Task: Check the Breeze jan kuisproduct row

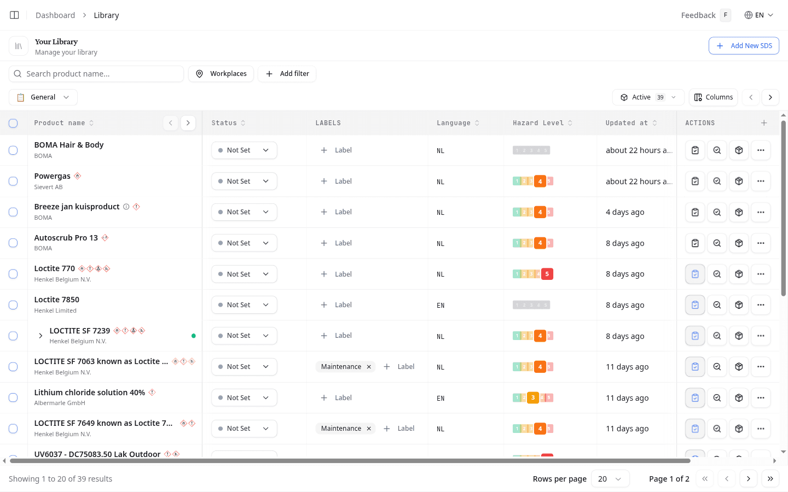Action: click(13, 212)
